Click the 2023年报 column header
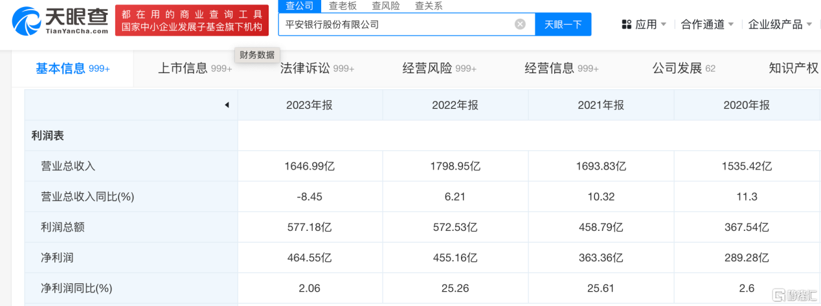The width and height of the screenshot is (821, 306). tap(309, 105)
